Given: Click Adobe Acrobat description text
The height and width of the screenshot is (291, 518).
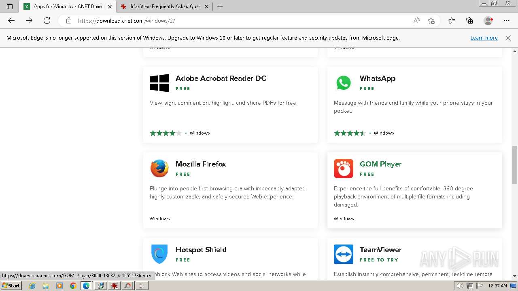Looking at the screenshot, I should (x=223, y=103).
